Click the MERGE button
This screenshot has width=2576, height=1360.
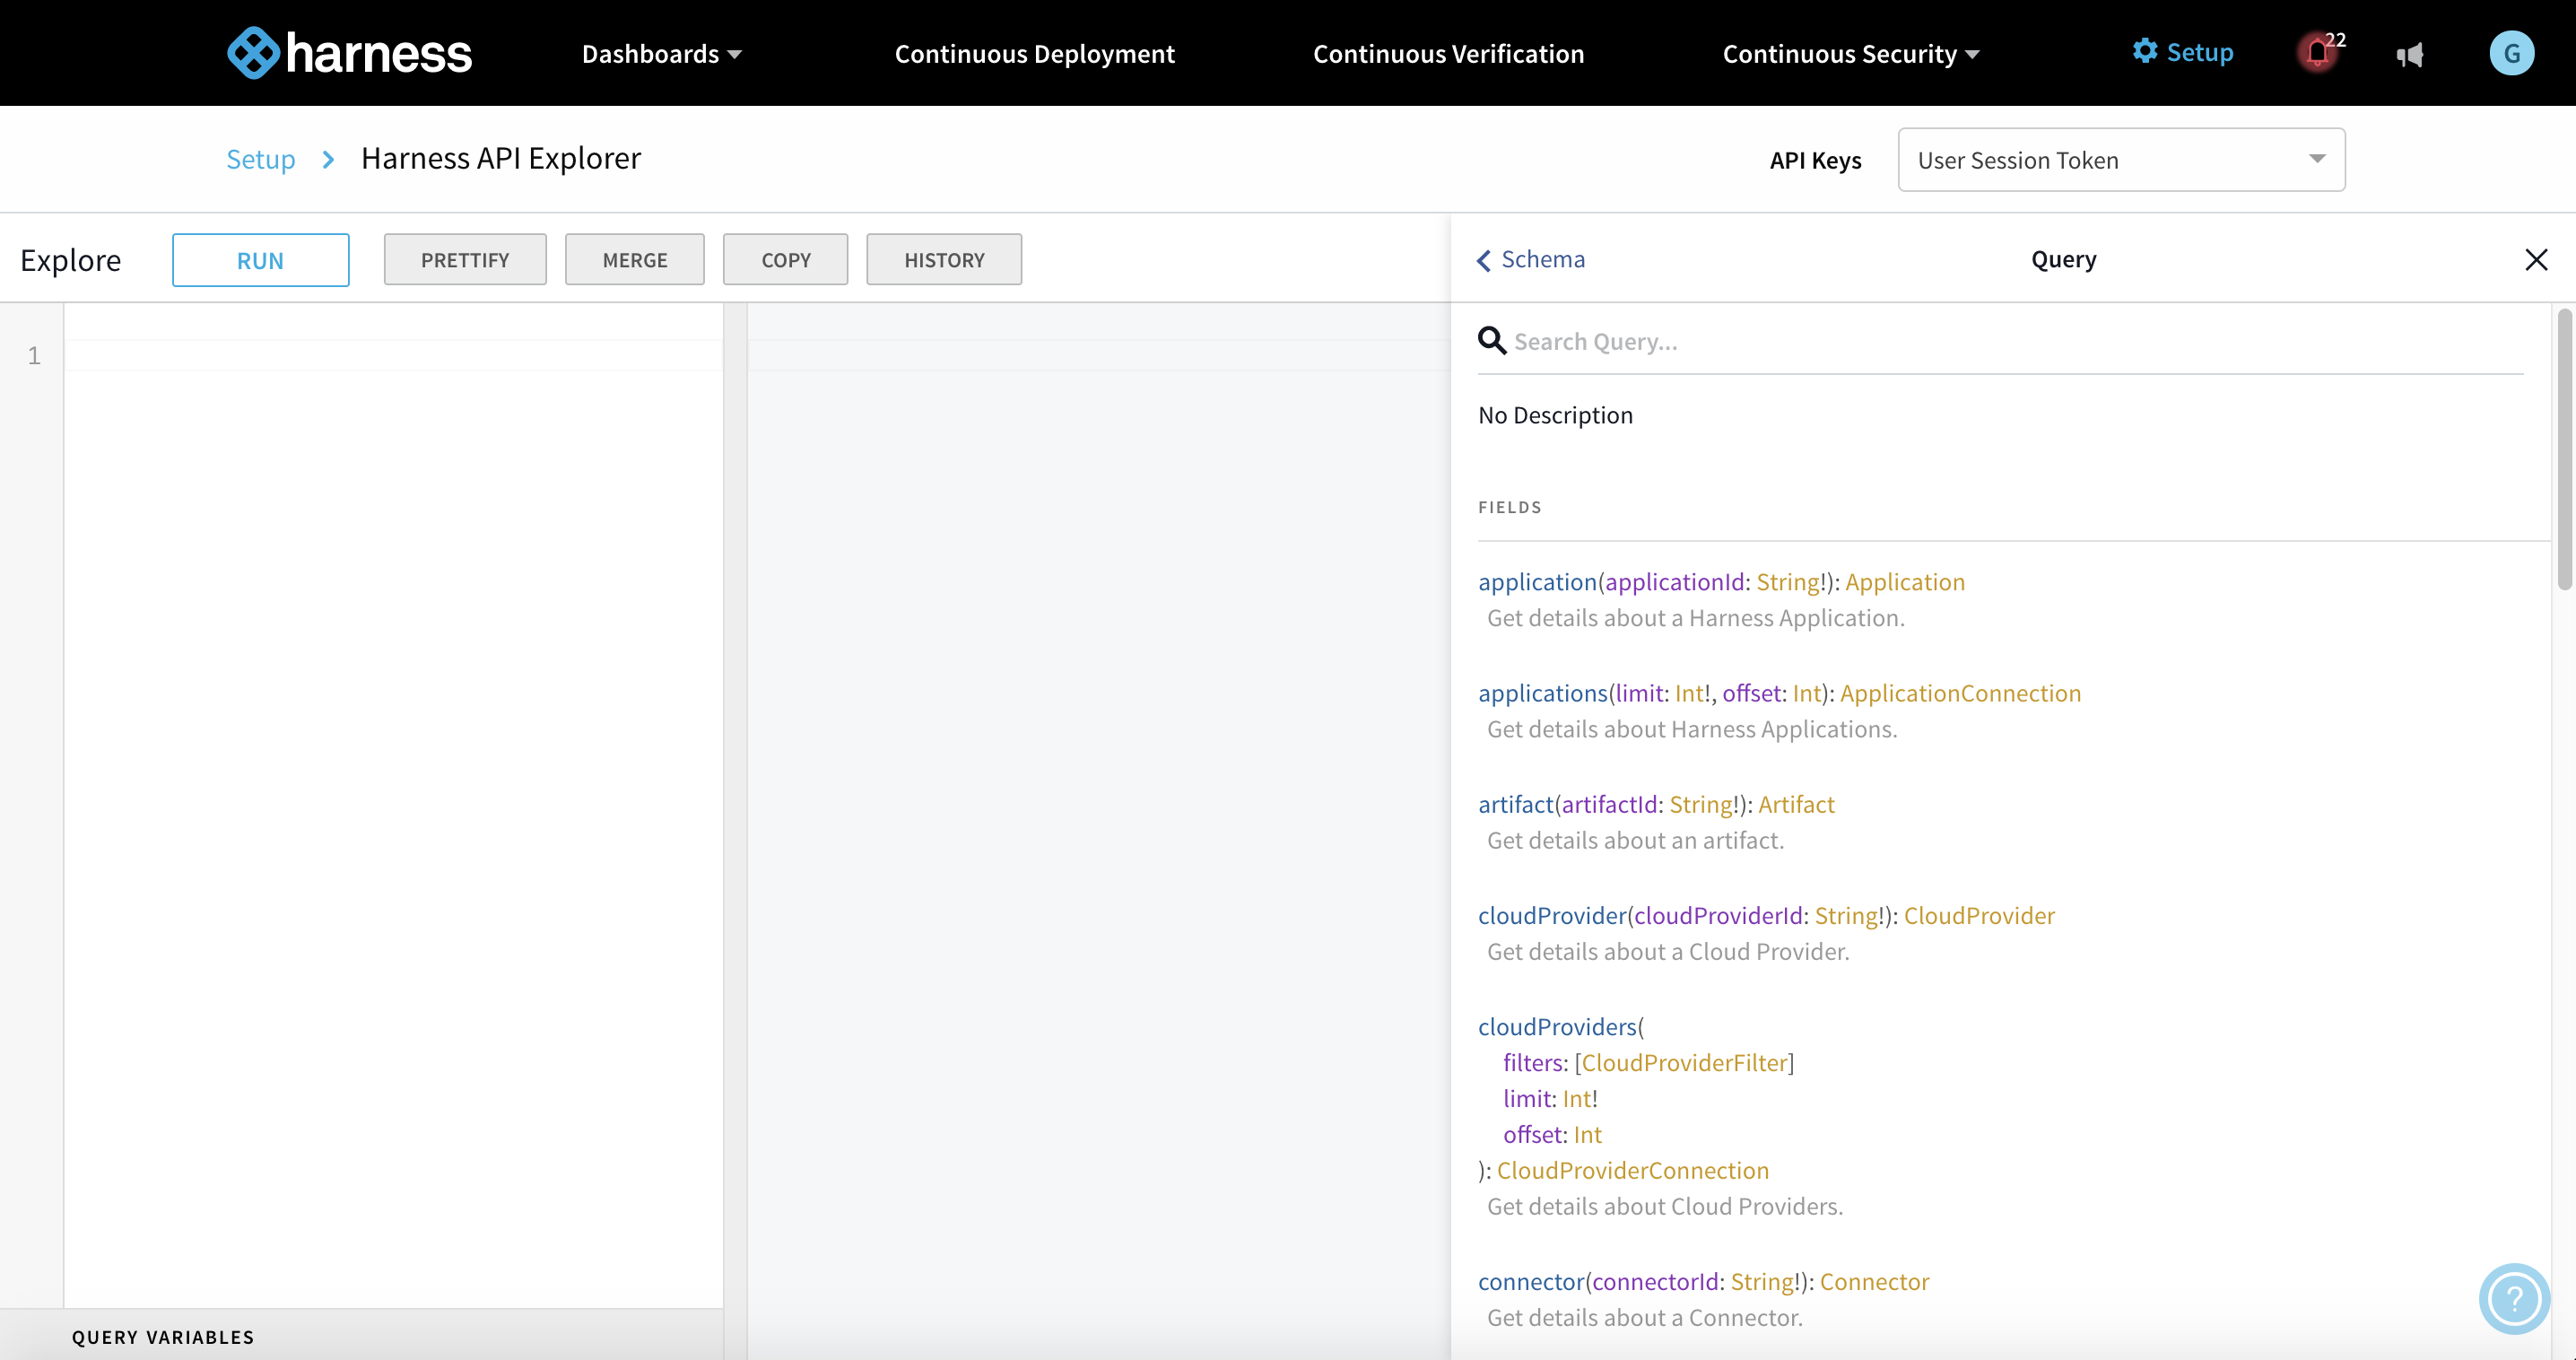tap(634, 260)
